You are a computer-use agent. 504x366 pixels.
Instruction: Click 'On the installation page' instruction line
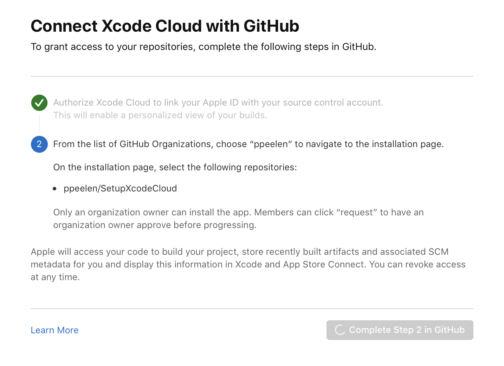click(175, 167)
